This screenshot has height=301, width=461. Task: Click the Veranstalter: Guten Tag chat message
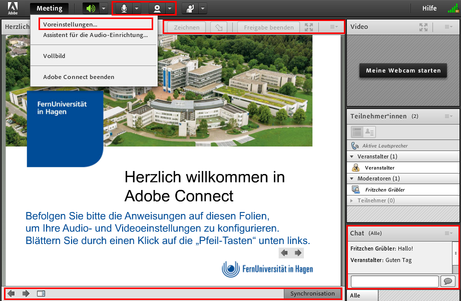coord(381,260)
